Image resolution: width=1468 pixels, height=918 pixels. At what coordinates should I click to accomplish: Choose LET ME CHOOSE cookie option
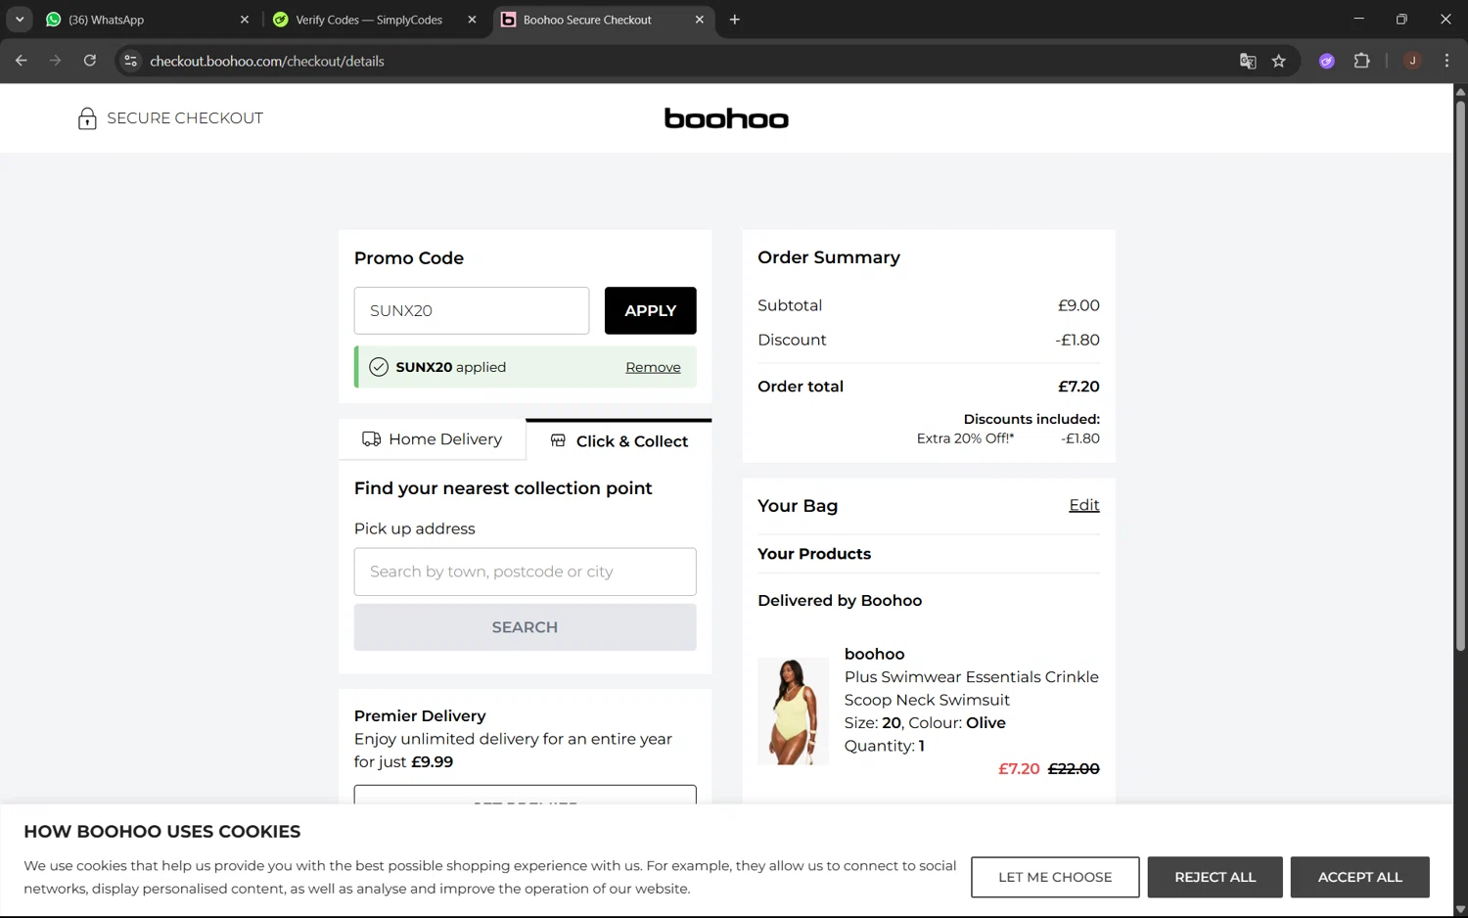pos(1055,877)
